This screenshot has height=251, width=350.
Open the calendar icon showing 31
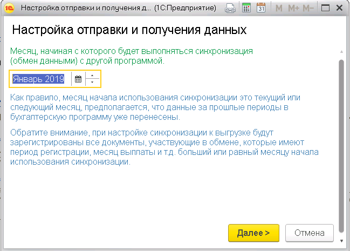(x=261, y=8)
